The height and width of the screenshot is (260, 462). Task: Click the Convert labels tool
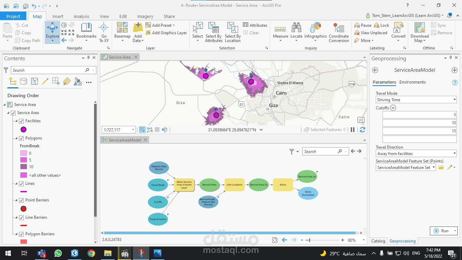click(x=398, y=32)
